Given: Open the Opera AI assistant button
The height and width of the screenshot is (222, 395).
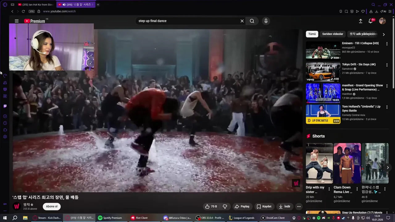Looking at the screenshot, I should [x=383, y=11].
